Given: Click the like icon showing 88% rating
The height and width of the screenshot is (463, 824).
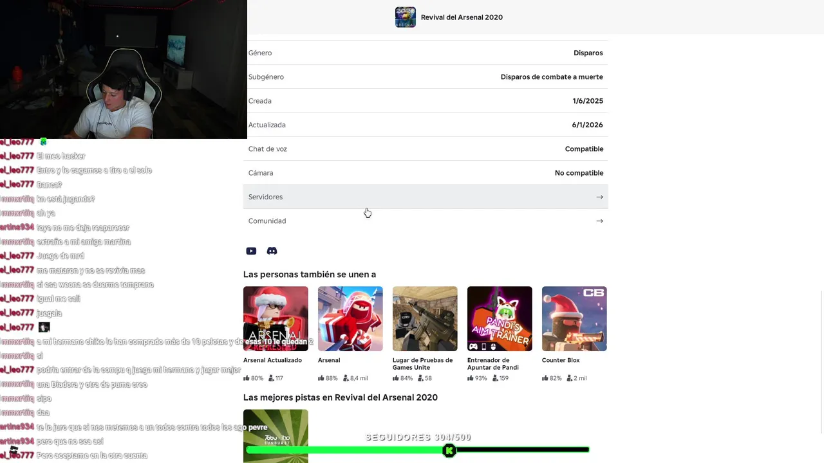Looking at the screenshot, I should (x=321, y=378).
